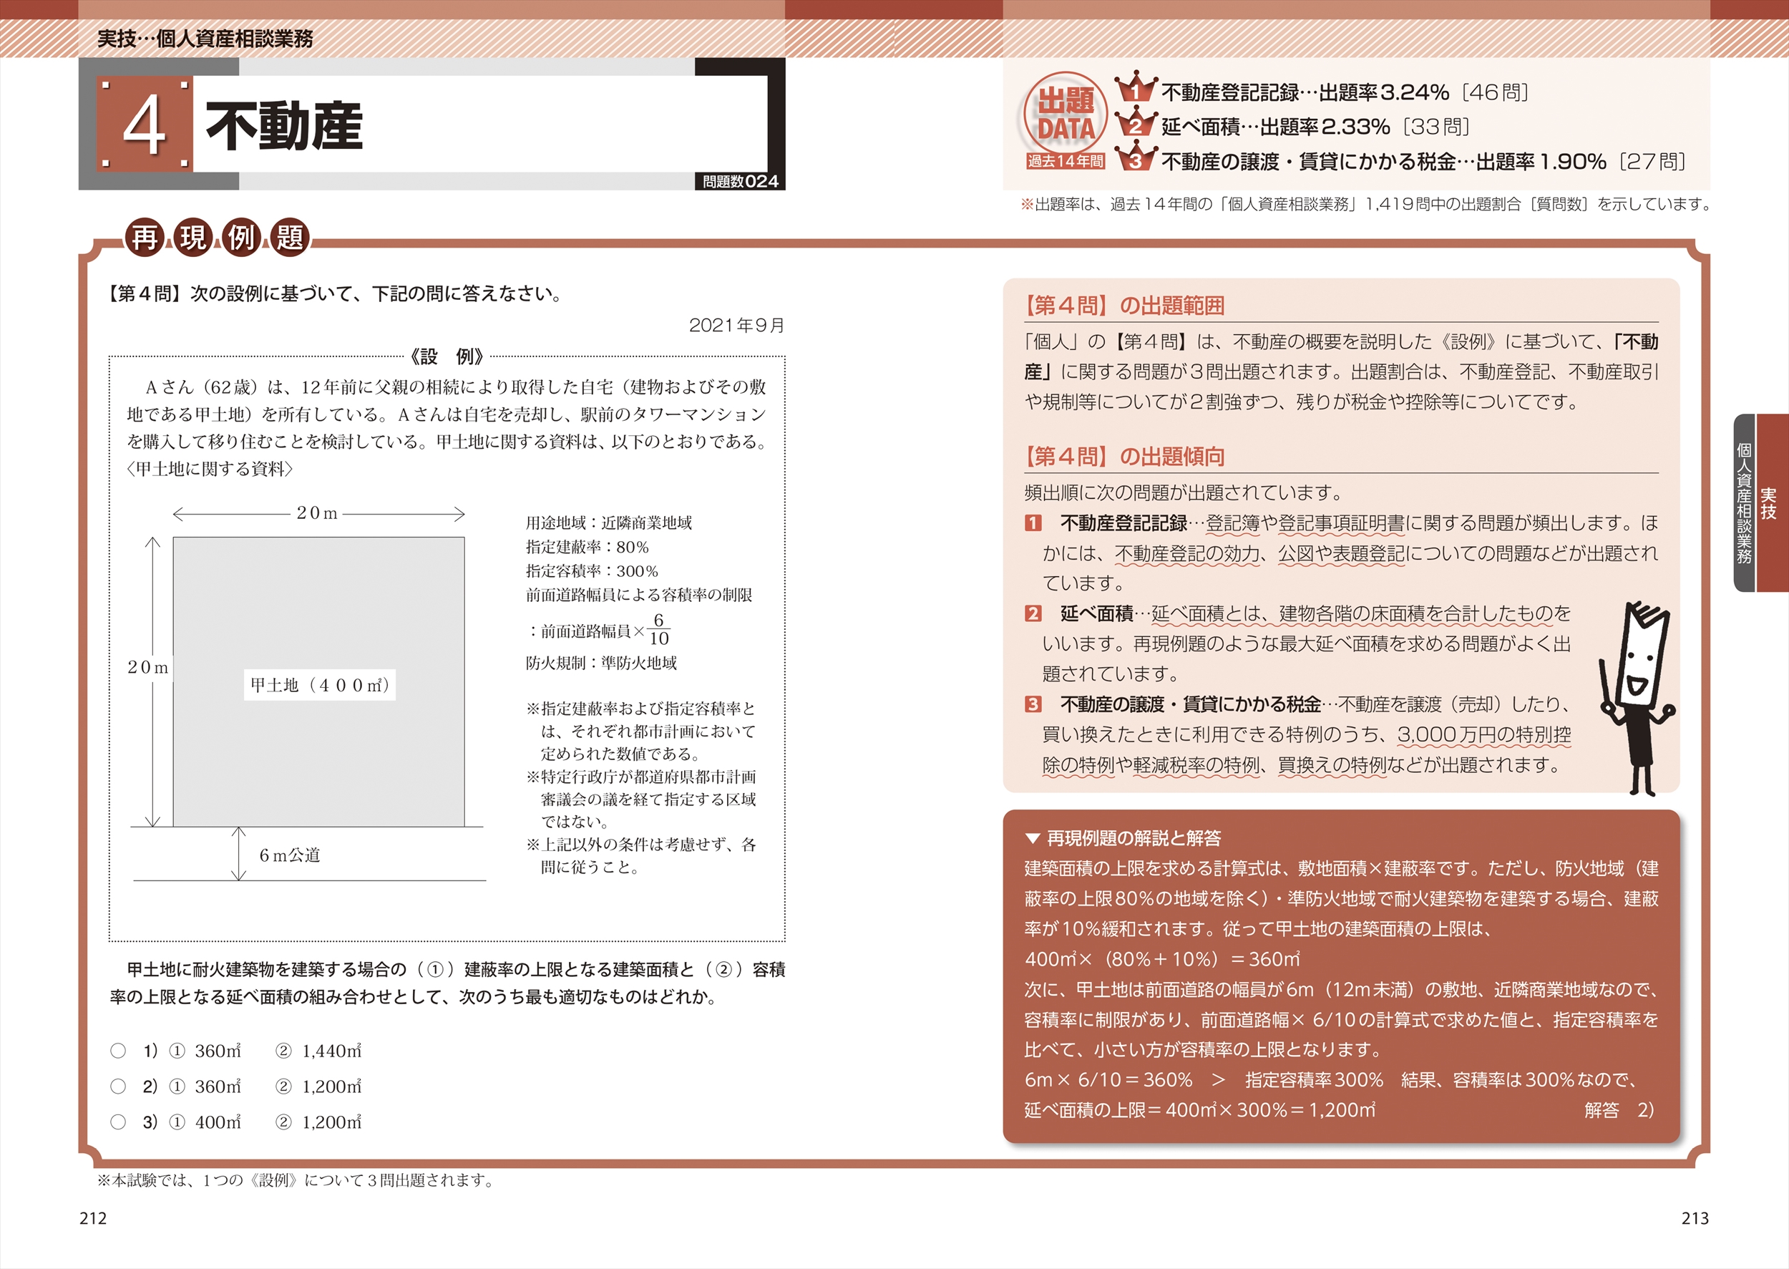Click page number 213
This screenshot has height=1269, width=1789.
(x=1695, y=1218)
